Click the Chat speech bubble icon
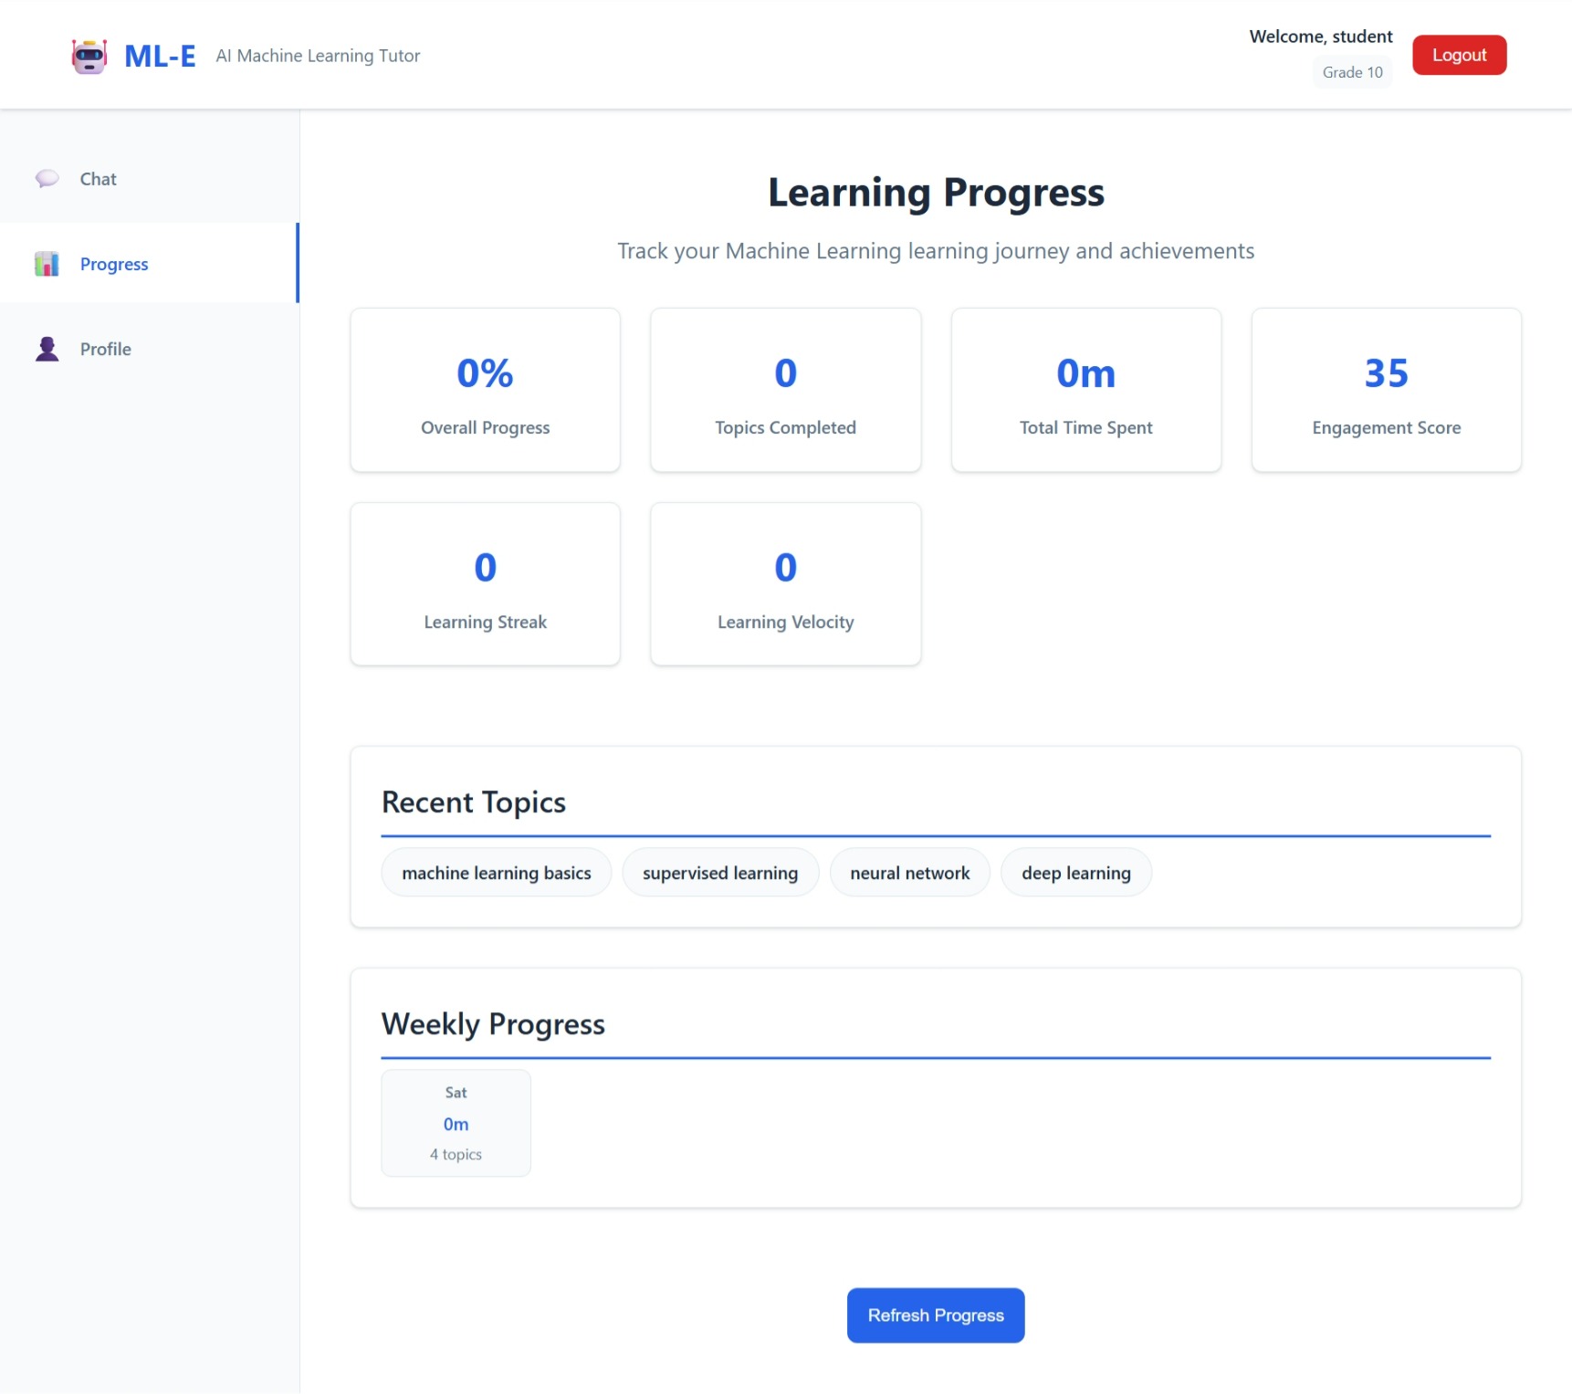 pyautogui.click(x=47, y=179)
